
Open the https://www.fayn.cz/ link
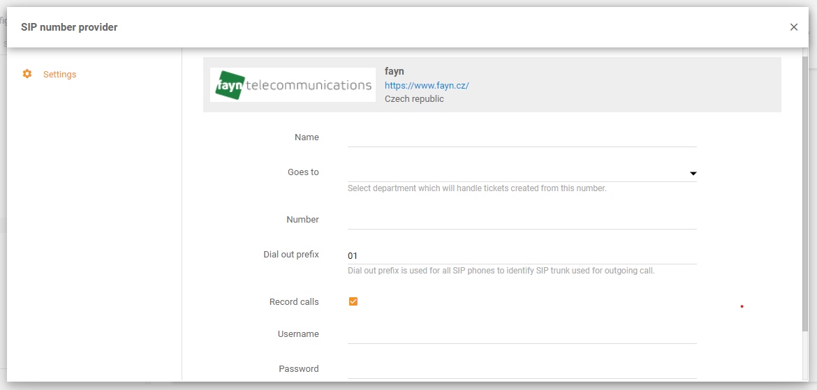pyautogui.click(x=427, y=85)
